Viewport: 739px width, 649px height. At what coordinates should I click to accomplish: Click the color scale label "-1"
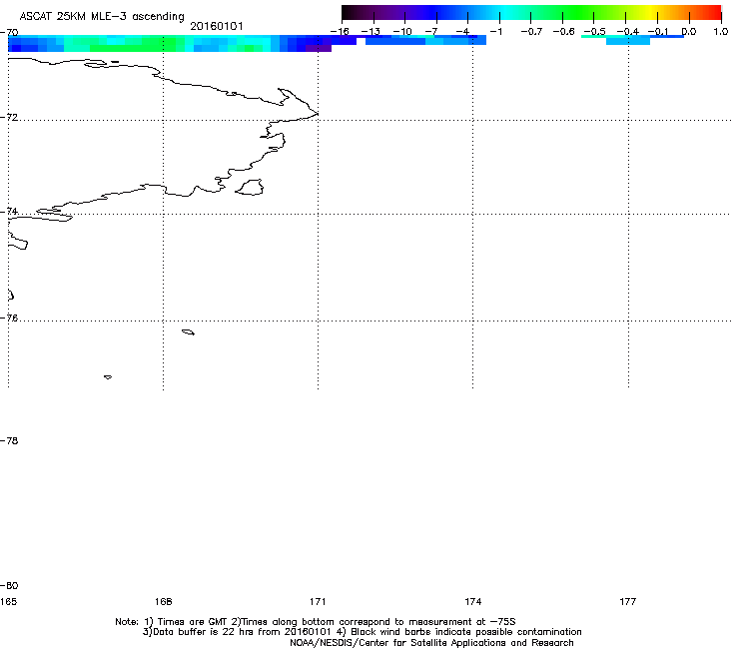[495, 32]
